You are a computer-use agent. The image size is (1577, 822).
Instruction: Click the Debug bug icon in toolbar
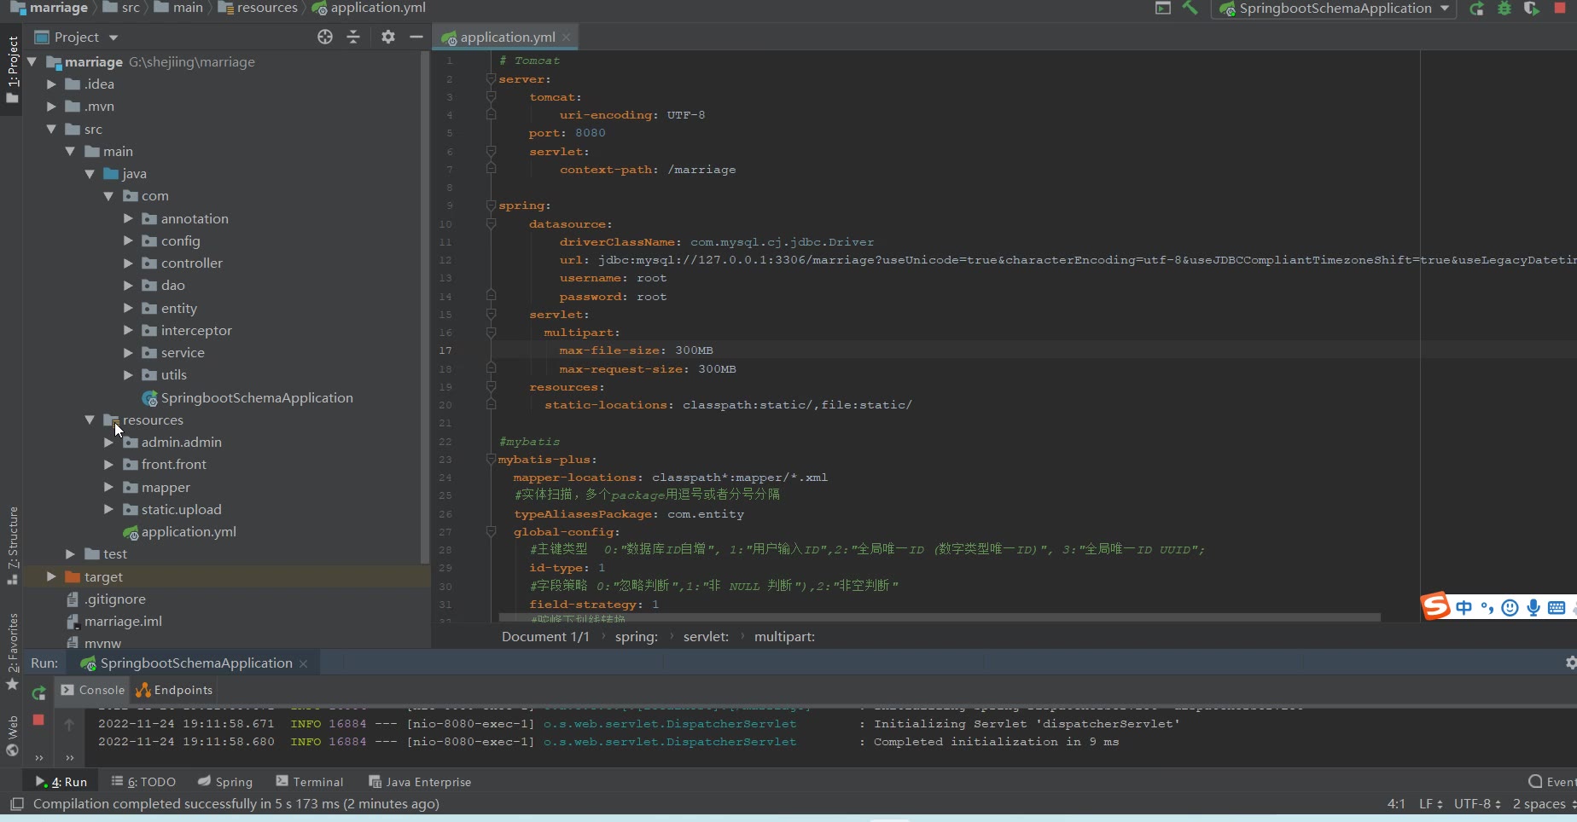(x=1504, y=9)
